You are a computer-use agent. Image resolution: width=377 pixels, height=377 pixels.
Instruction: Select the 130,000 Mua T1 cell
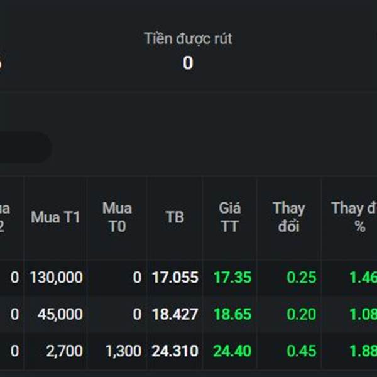point(56,278)
